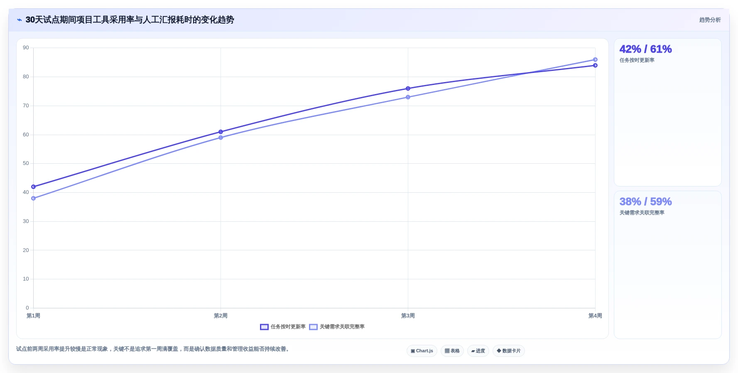Viewport: 738px width, 373px height.
Task: Toggle the 任务按时更新率 legend swatch
Action: [x=264, y=327]
